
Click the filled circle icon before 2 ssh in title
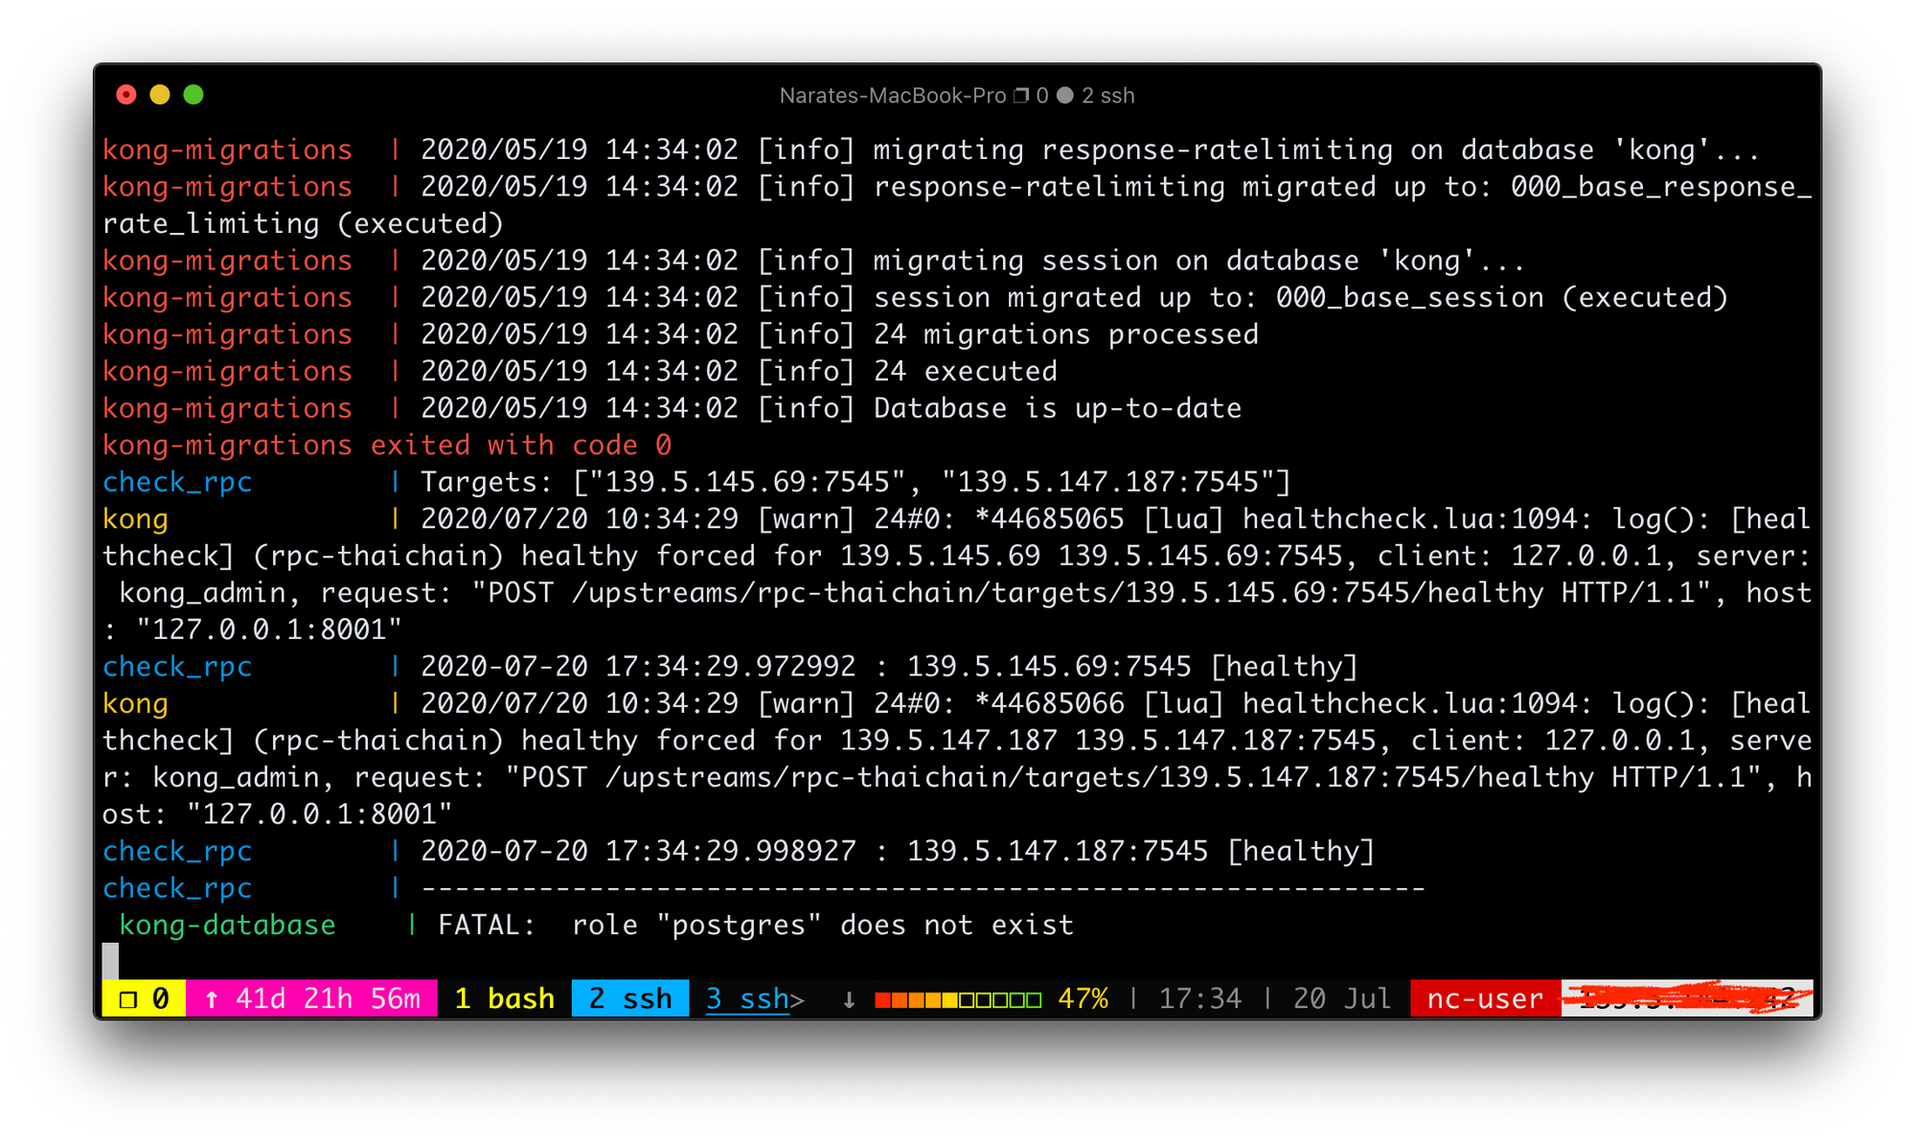point(1066,95)
